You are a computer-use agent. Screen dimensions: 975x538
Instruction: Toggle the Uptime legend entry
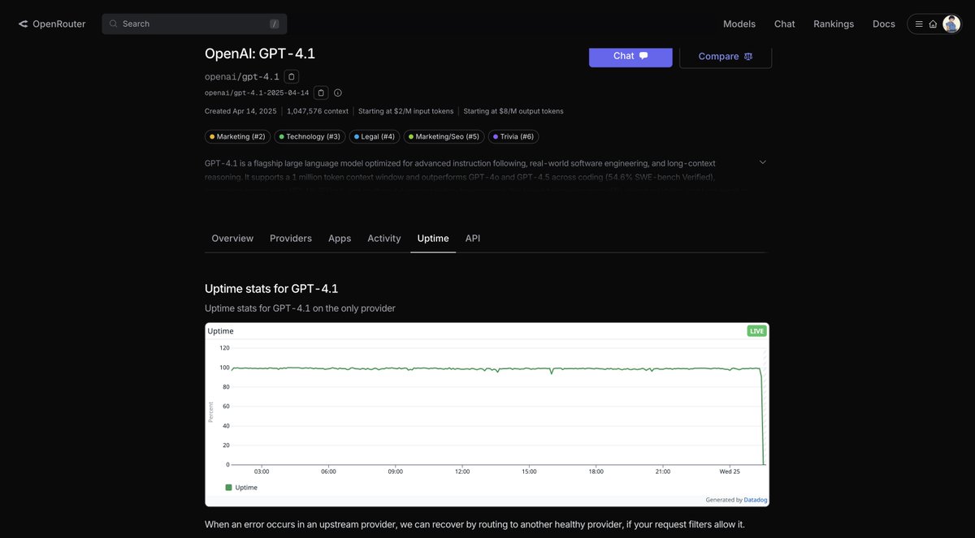click(241, 488)
